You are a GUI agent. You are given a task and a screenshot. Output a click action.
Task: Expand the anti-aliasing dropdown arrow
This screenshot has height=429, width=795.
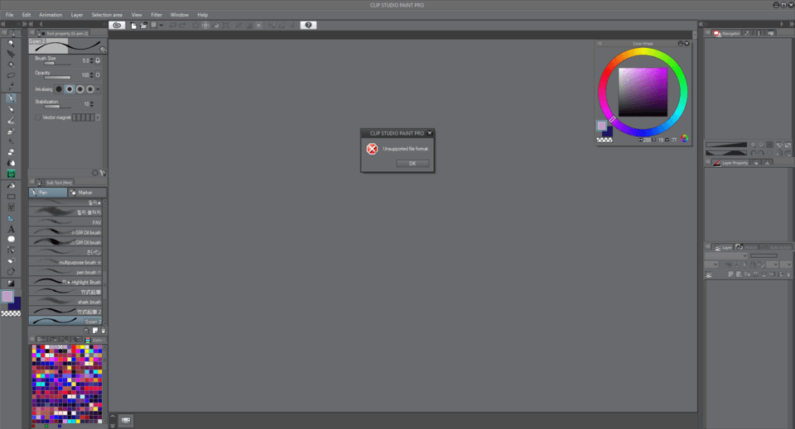(x=99, y=88)
